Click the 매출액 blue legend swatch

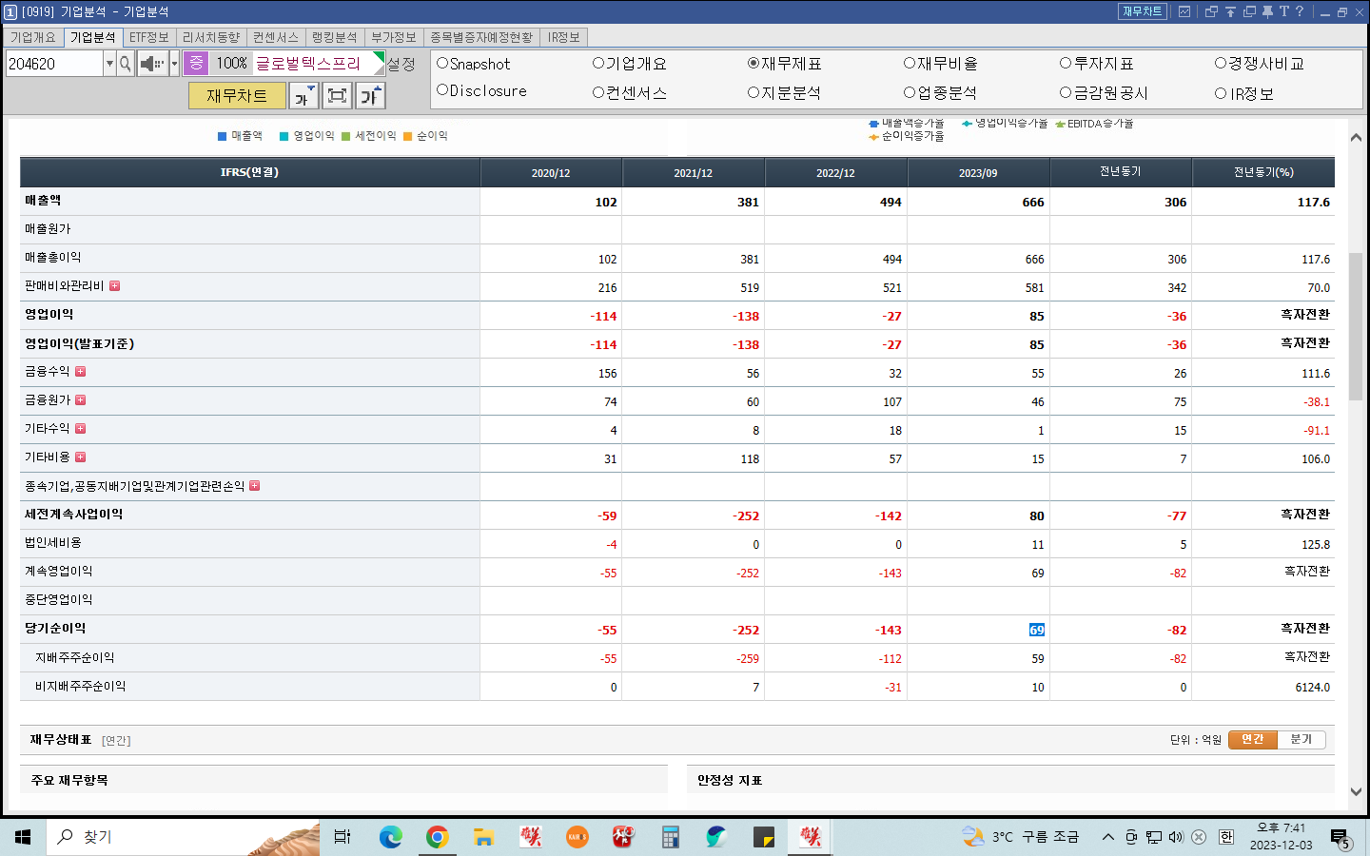point(222,136)
